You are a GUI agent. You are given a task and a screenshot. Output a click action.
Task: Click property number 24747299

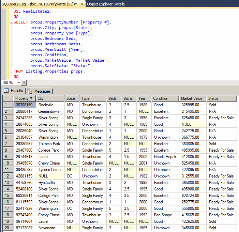coord(25,118)
